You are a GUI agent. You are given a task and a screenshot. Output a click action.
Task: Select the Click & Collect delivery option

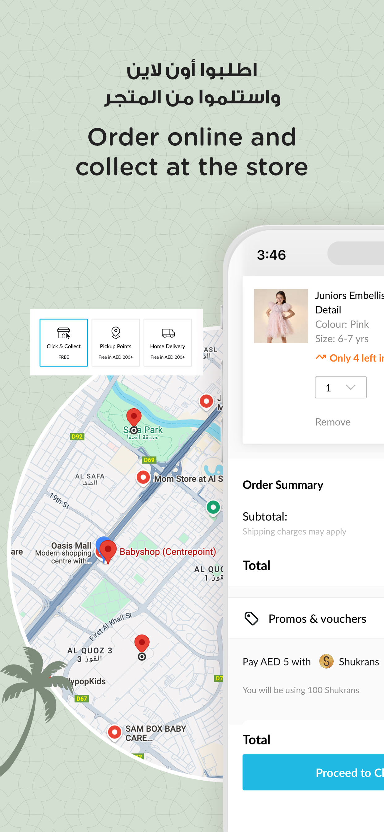tap(64, 342)
